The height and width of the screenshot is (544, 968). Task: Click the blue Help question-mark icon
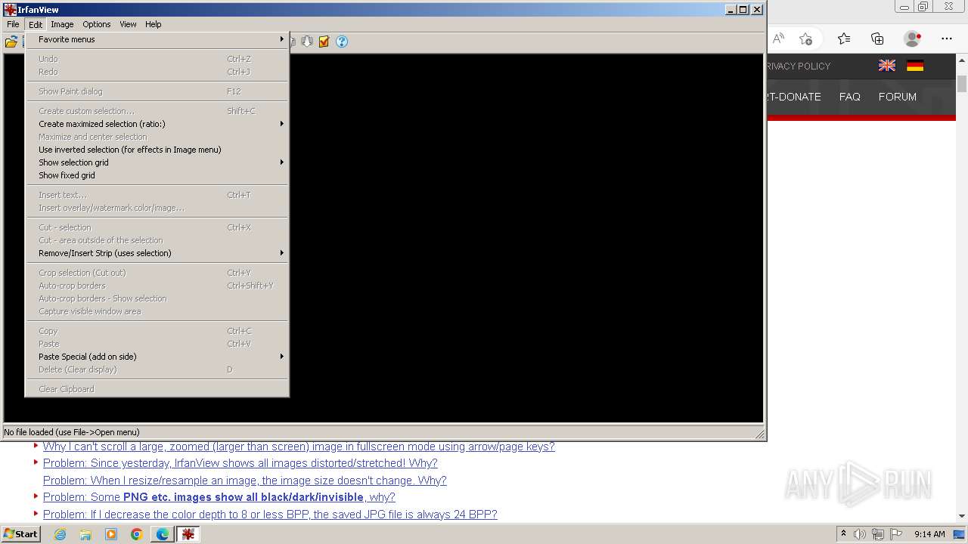point(342,42)
